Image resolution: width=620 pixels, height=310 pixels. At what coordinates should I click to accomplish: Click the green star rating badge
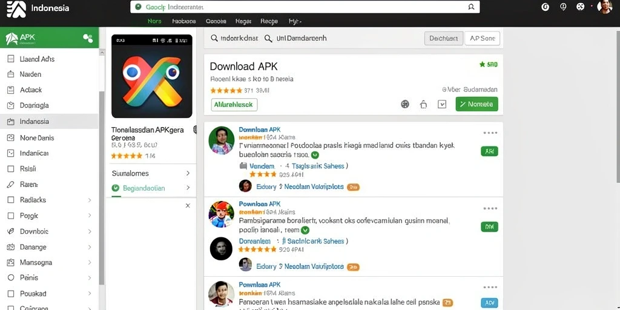tap(489, 64)
